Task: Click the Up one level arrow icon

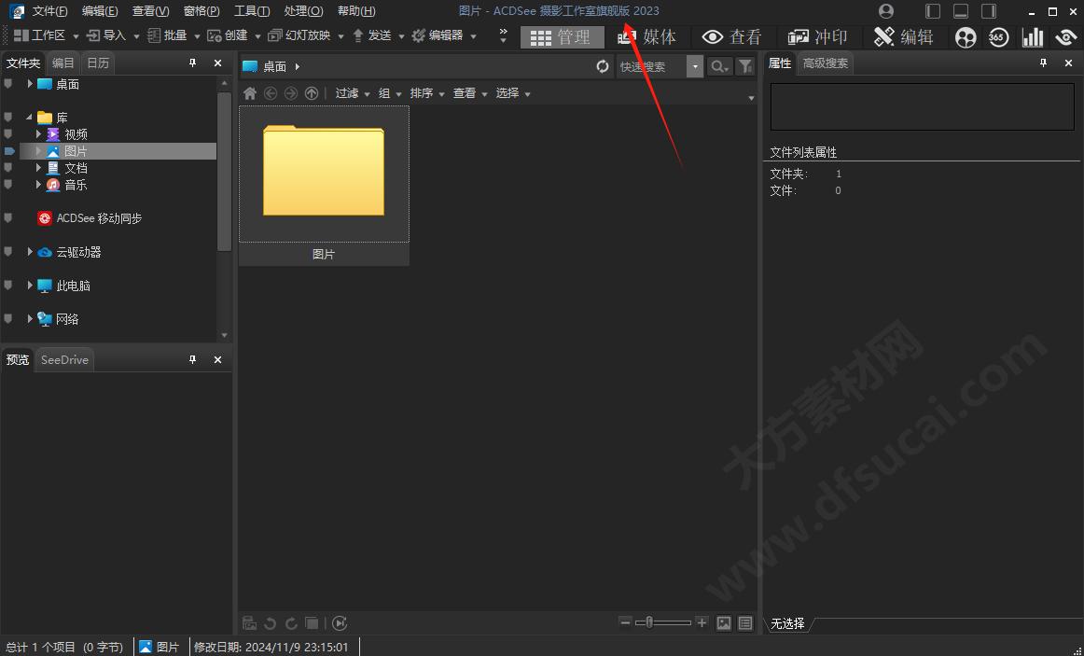Action: (x=312, y=93)
